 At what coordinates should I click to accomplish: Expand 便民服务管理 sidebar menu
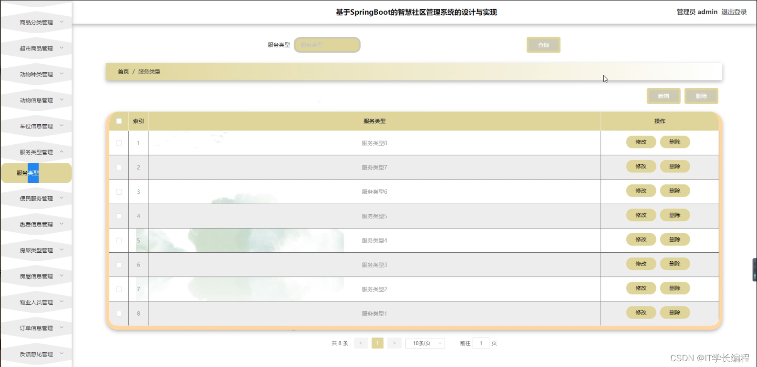pos(36,198)
